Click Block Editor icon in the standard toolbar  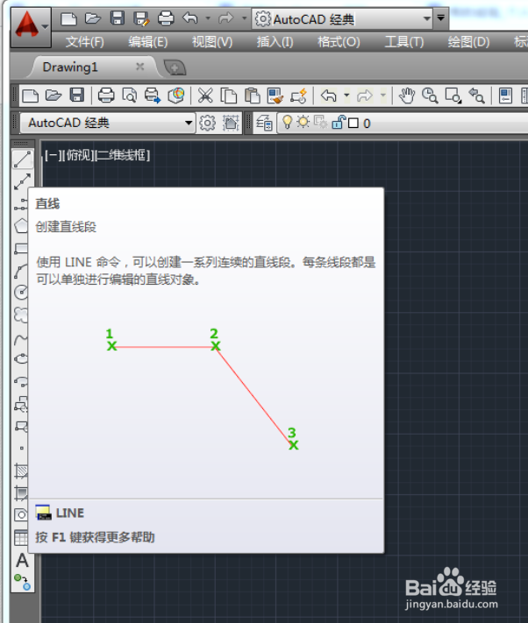pyautogui.click(x=298, y=96)
